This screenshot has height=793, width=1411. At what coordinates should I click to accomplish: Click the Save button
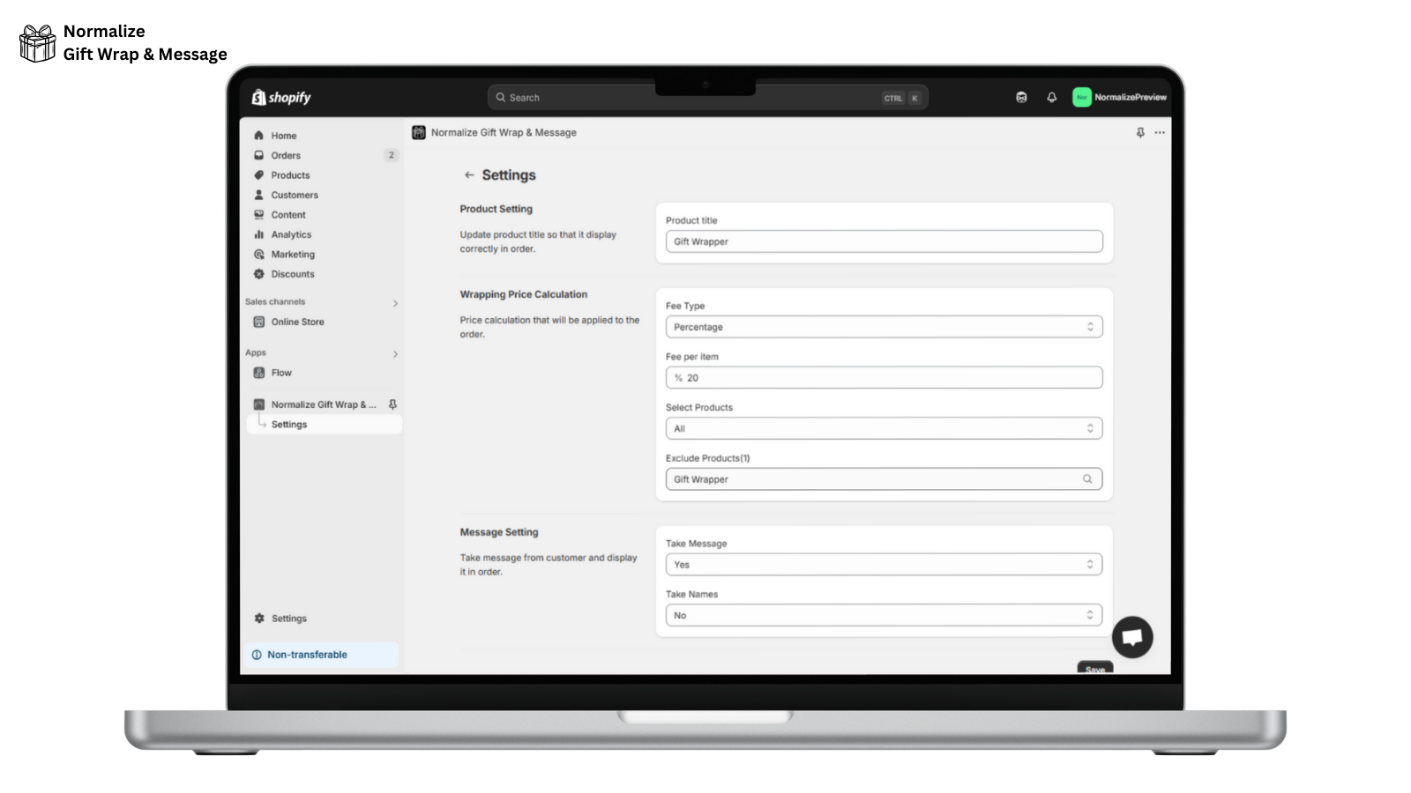[x=1094, y=668]
